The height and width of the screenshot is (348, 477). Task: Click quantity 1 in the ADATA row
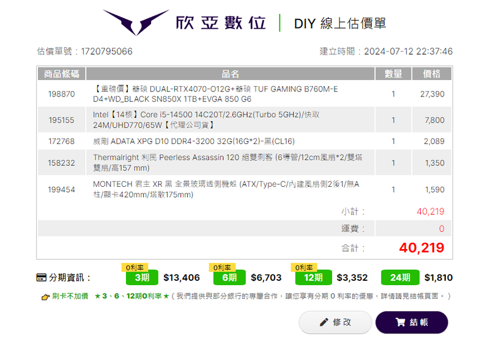point(393,141)
